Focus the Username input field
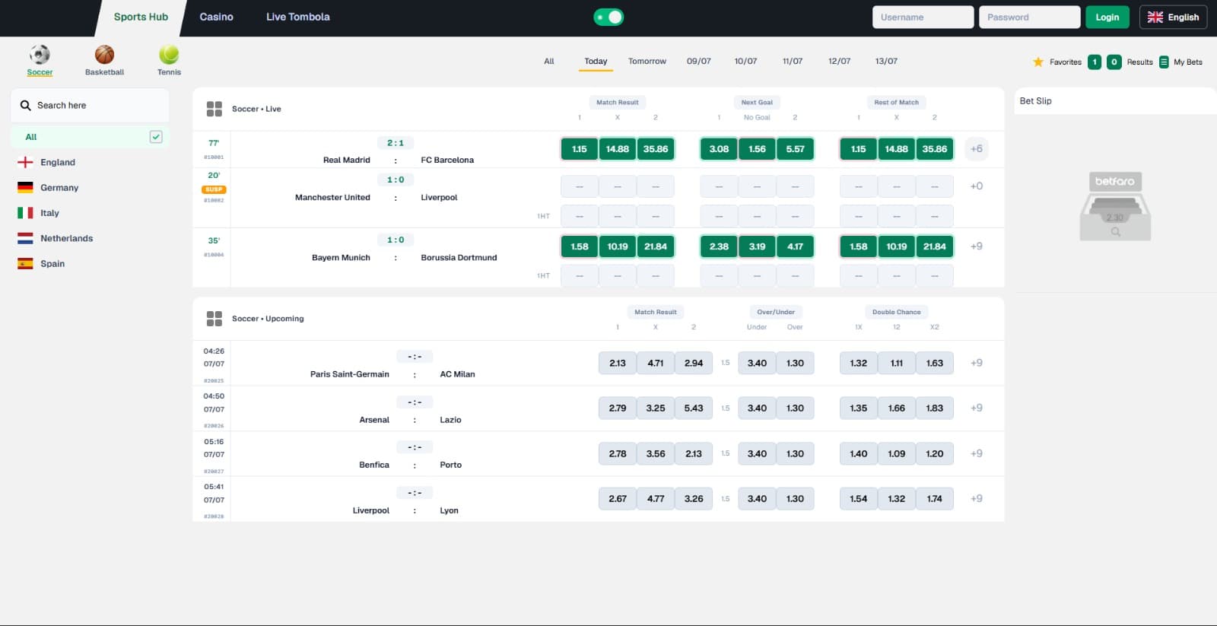This screenshot has height=626, width=1217. pyautogui.click(x=923, y=17)
